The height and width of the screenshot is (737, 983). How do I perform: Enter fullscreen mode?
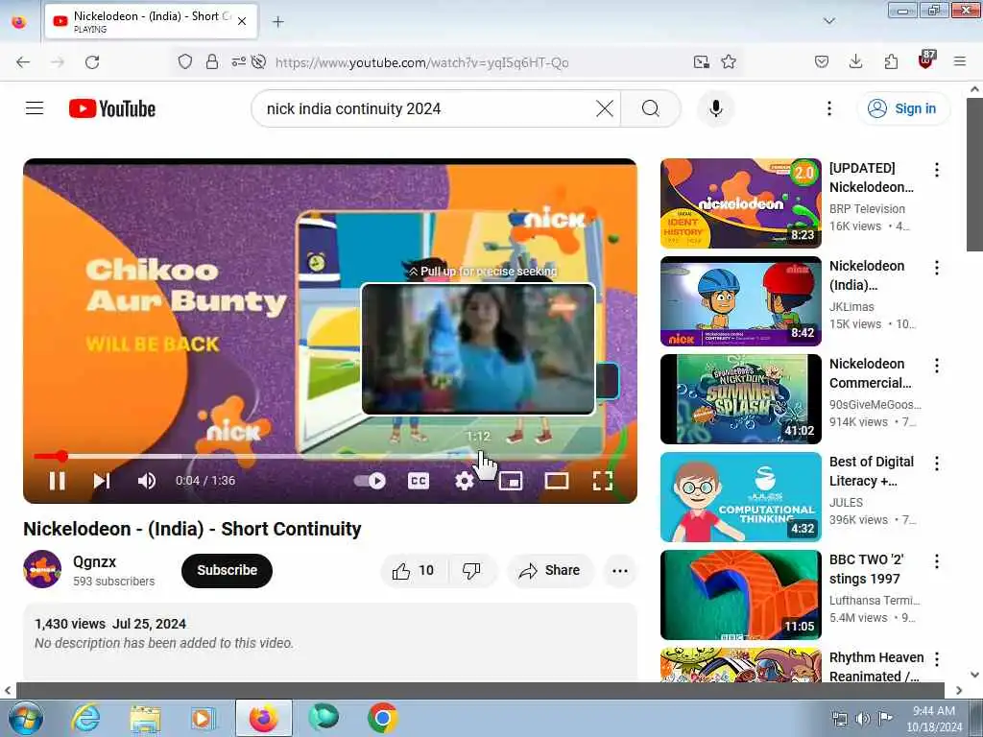tap(603, 481)
